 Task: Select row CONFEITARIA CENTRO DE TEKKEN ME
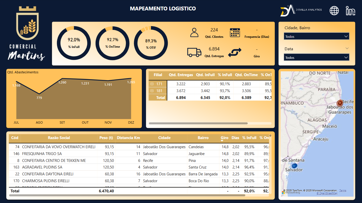tap(139, 161)
